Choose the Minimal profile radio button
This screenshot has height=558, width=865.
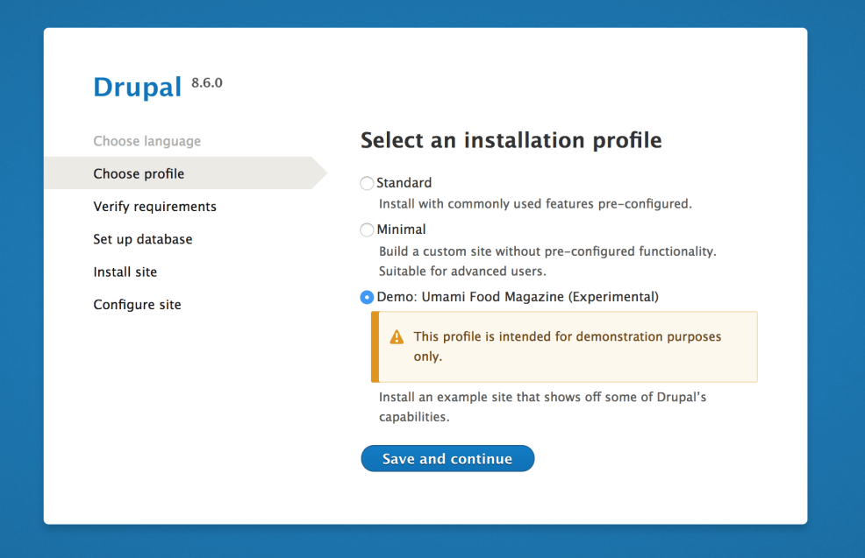click(367, 230)
